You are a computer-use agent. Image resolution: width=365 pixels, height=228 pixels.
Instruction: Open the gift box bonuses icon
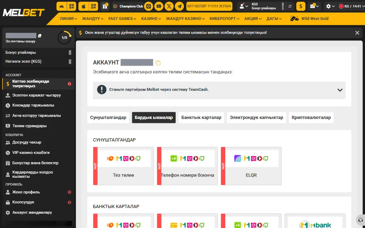(105, 6)
